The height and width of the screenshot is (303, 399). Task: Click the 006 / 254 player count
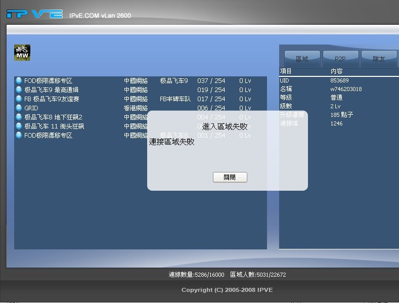click(x=211, y=108)
